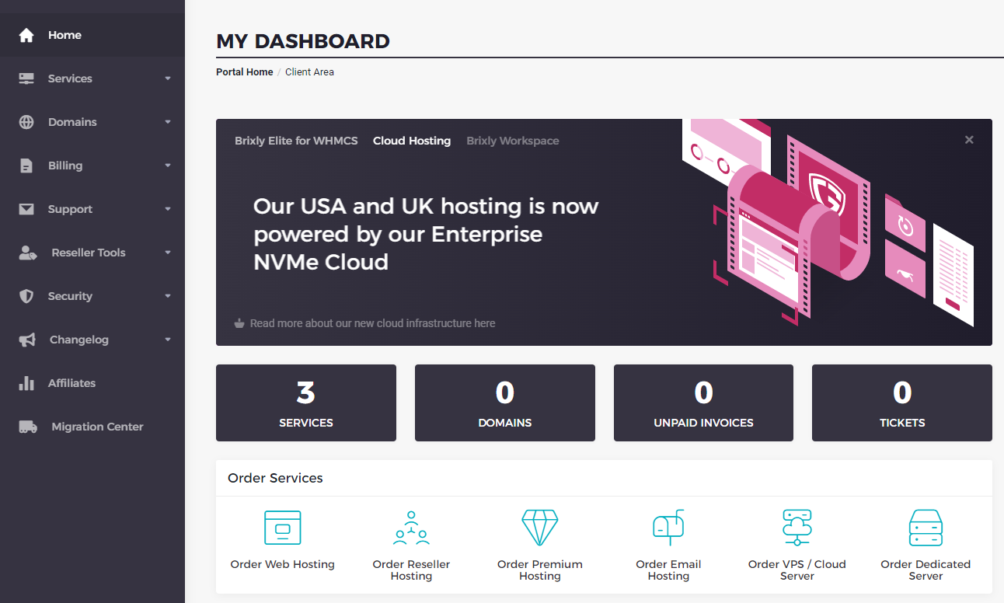Click the Order Reseller Hosting people icon
This screenshot has height=603, width=1004.
tap(411, 528)
